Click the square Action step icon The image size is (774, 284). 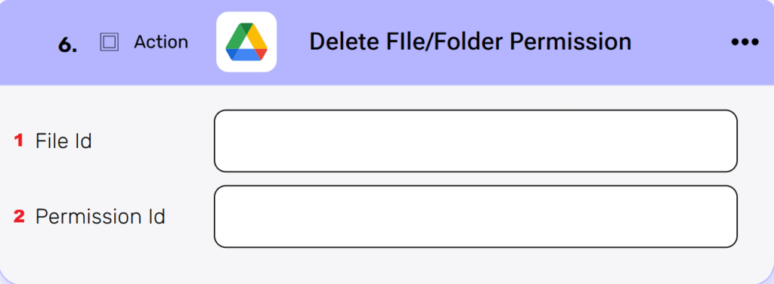[x=109, y=42]
